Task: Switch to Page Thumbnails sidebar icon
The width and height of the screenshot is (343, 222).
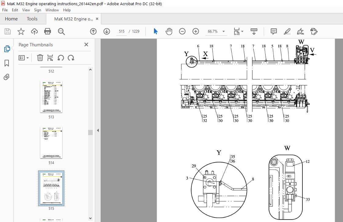Action: coord(7,49)
